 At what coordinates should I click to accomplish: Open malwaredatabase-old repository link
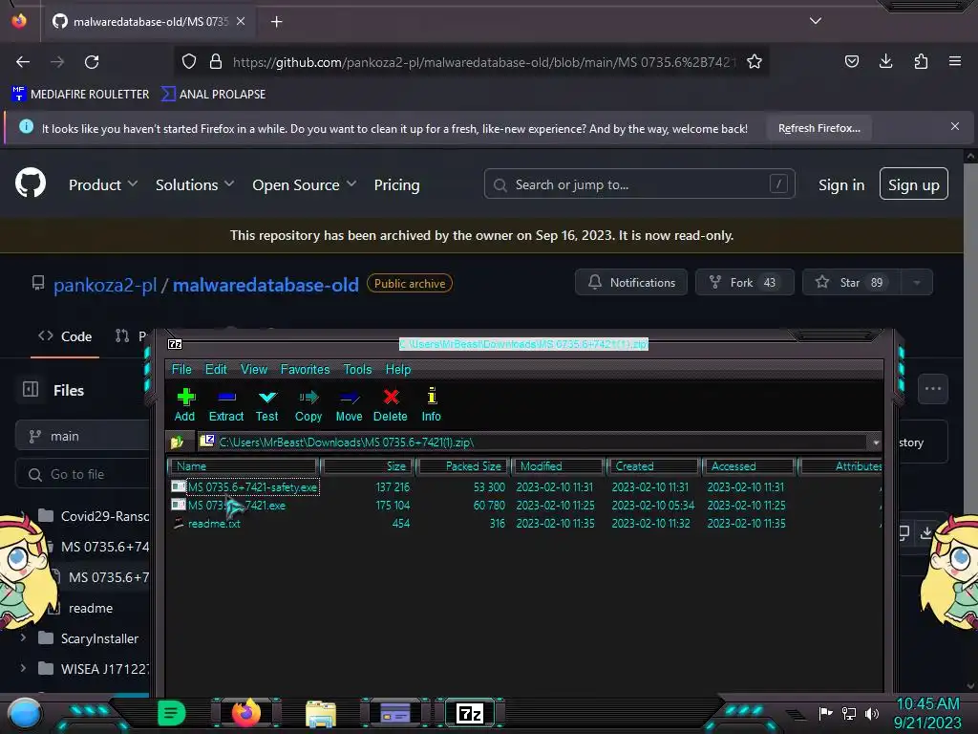[x=266, y=285]
